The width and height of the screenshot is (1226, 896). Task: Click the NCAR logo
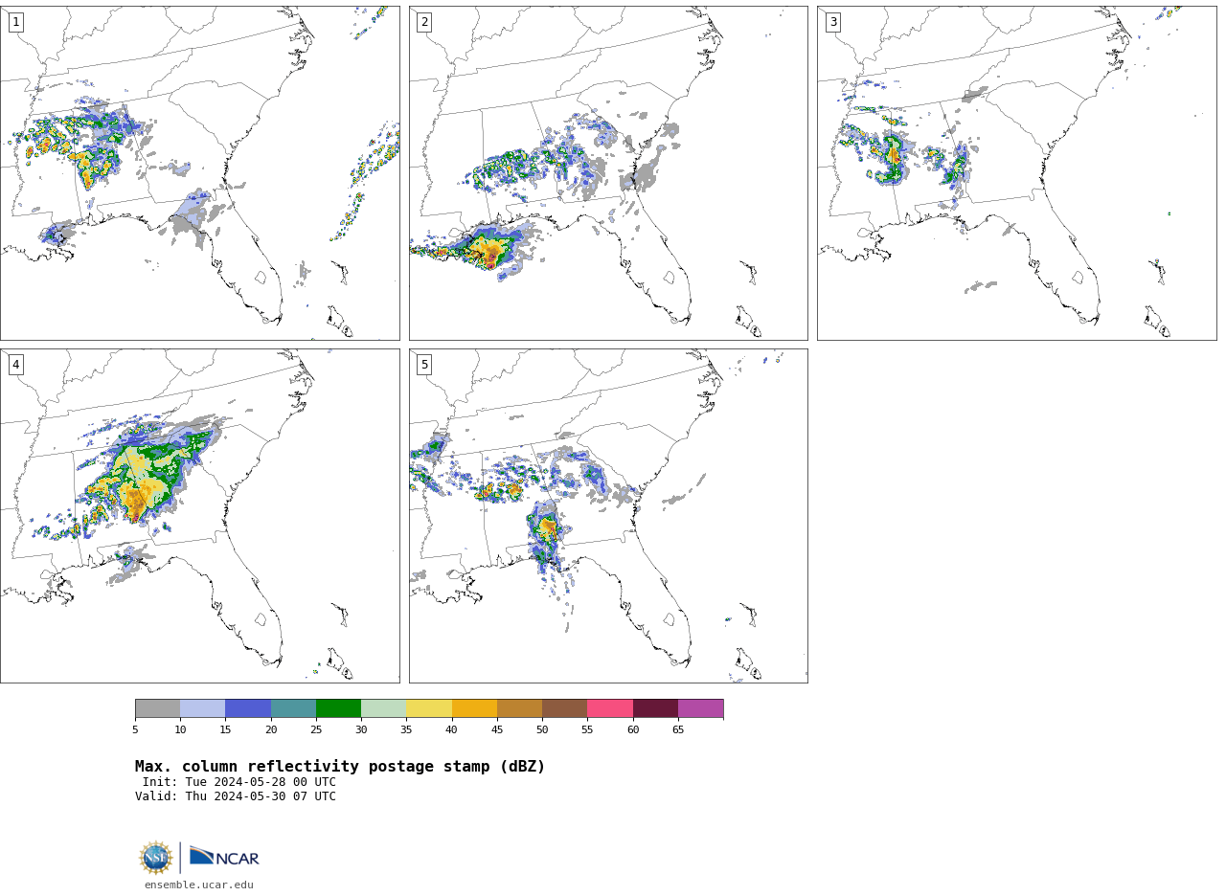pos(224,857)
